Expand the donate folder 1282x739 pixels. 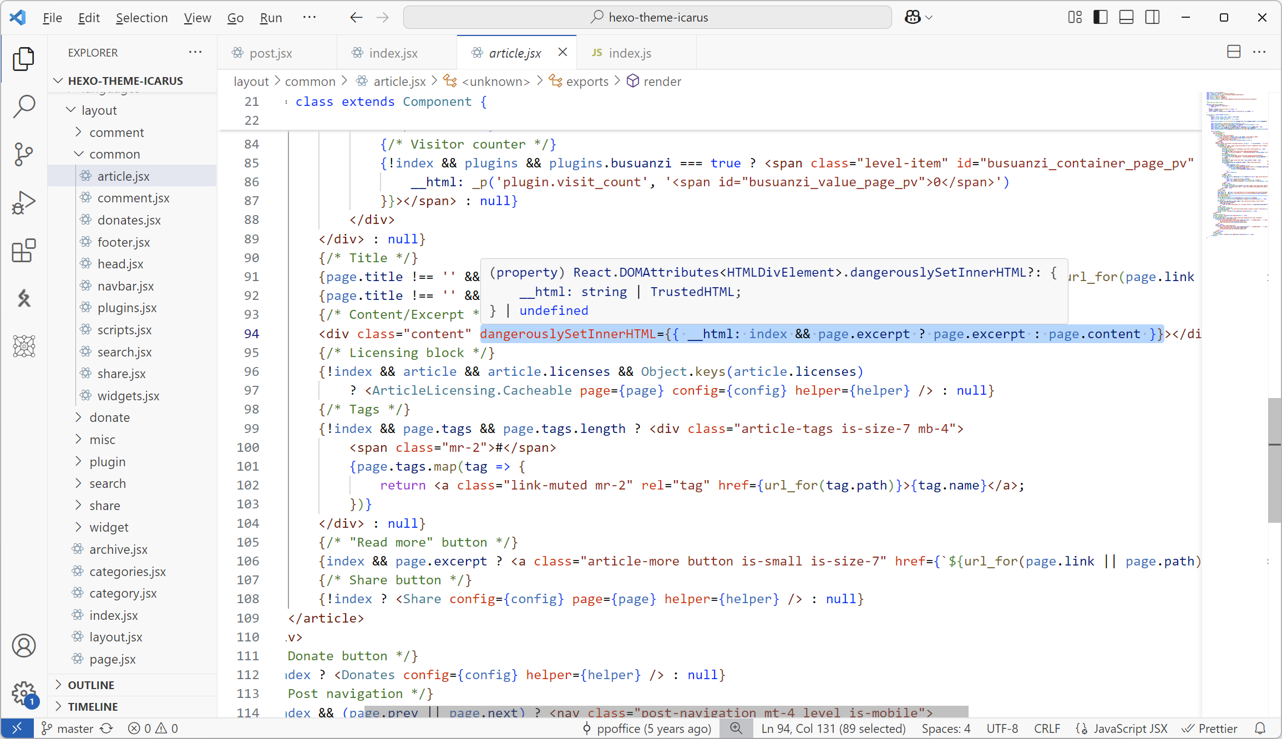coord(109,417)
